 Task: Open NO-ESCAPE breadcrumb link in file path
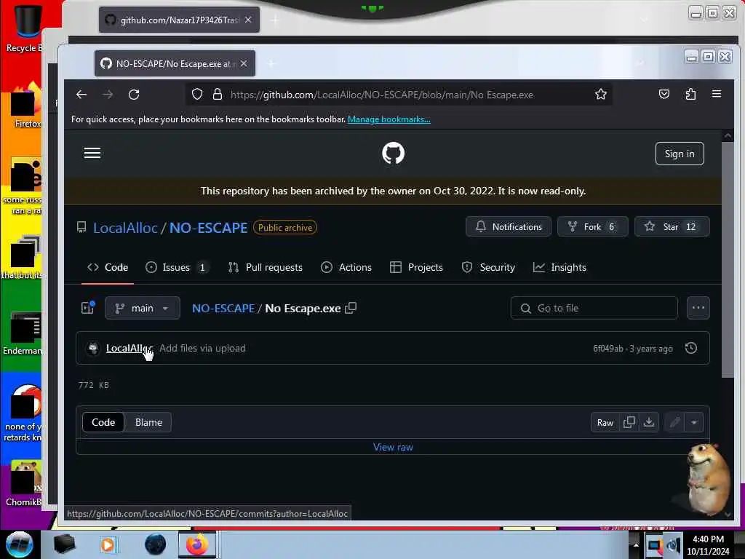tap(223, 308)
